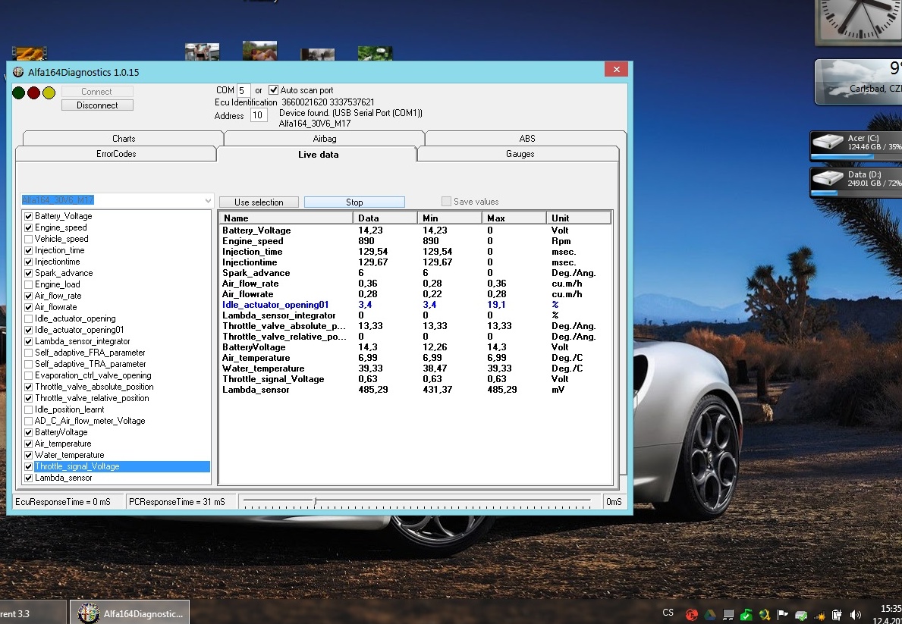The image size is (902, 624).
Task: Switch to the ErrorCodes tab
Action: click(116, 154)
